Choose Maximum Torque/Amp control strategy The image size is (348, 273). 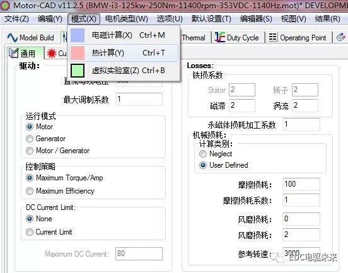29,178
